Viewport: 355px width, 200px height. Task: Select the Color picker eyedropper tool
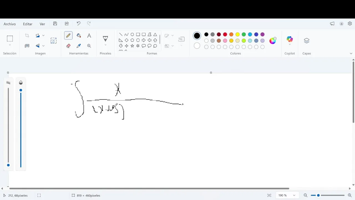pos(79,46)
